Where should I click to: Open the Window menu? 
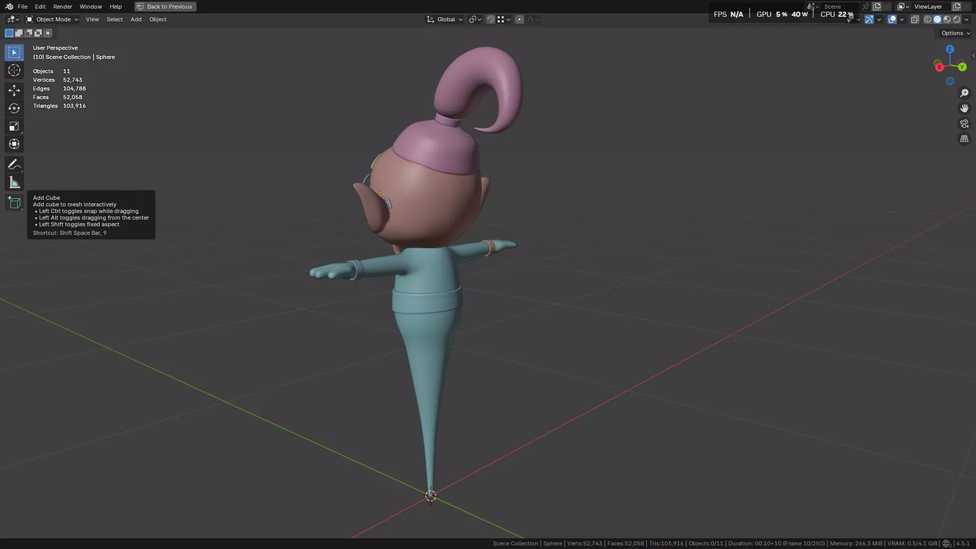90,7
